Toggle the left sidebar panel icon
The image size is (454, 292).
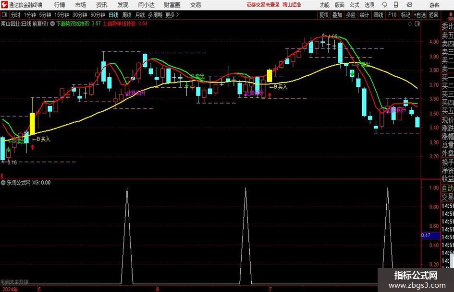point(4,15)
